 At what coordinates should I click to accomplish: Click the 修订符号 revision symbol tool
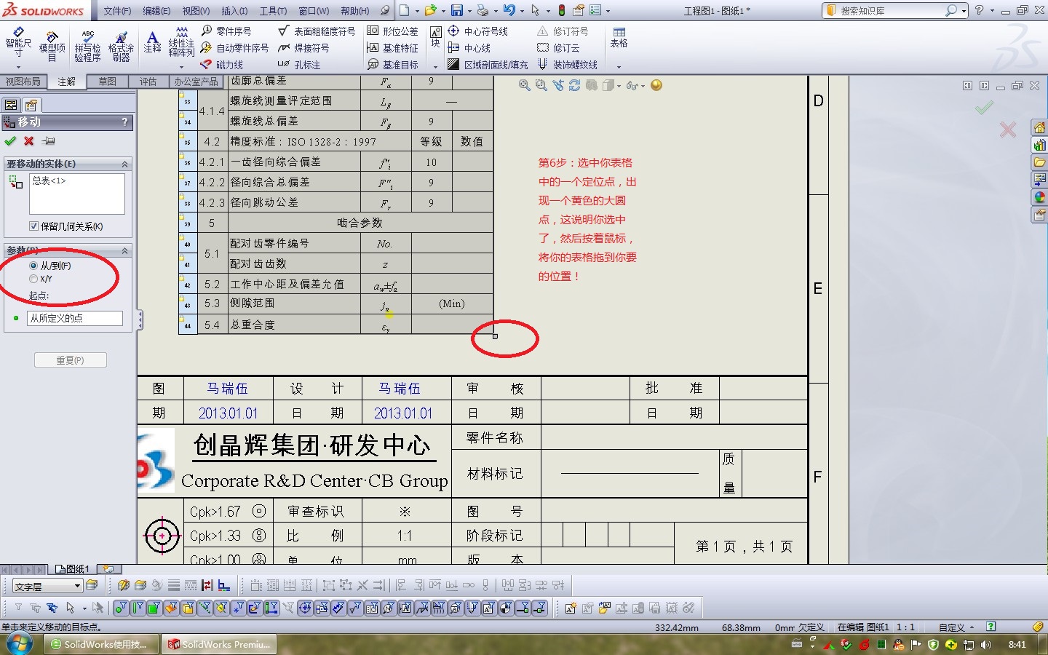(563, 31)
